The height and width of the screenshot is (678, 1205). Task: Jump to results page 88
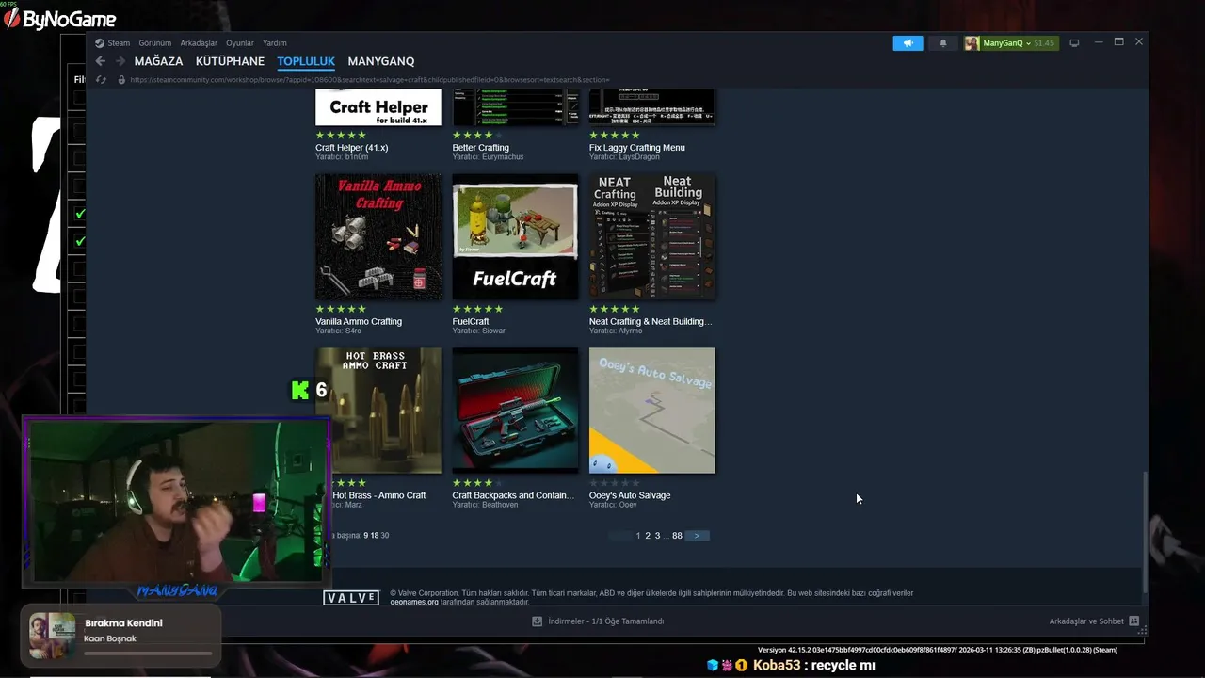point(677,536)
